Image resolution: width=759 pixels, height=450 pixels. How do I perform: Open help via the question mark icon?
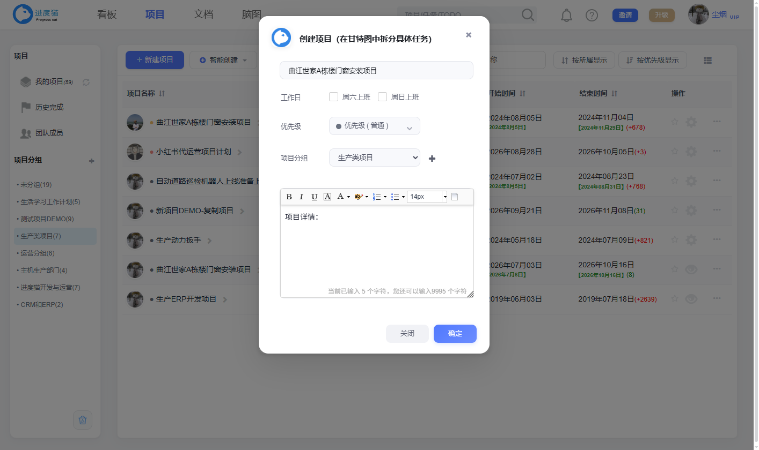592,15
